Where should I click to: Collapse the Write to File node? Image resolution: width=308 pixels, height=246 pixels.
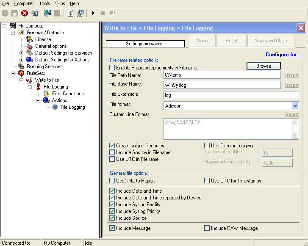tap(22, 80)
